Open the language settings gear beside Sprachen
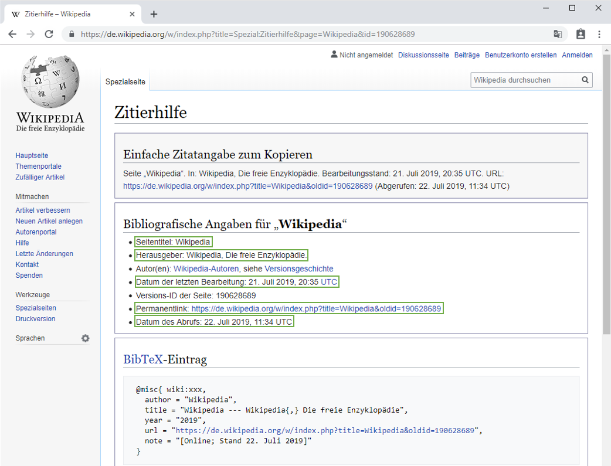 point(86,338)
